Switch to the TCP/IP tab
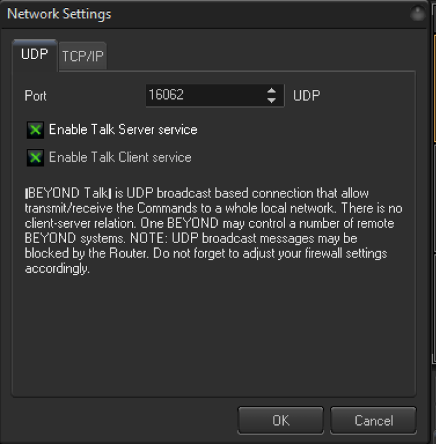The height and width of the screenshot is (444, 436). click(83, 56)
